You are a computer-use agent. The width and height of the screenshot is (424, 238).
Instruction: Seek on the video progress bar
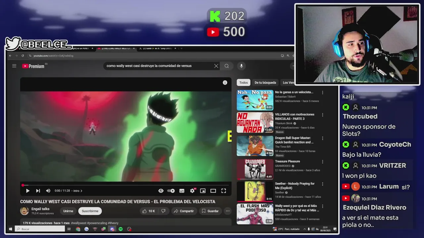click(x=126, y=185)
